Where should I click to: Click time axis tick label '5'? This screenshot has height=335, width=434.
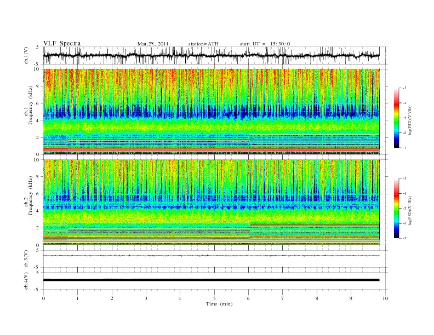click(214, 298)
